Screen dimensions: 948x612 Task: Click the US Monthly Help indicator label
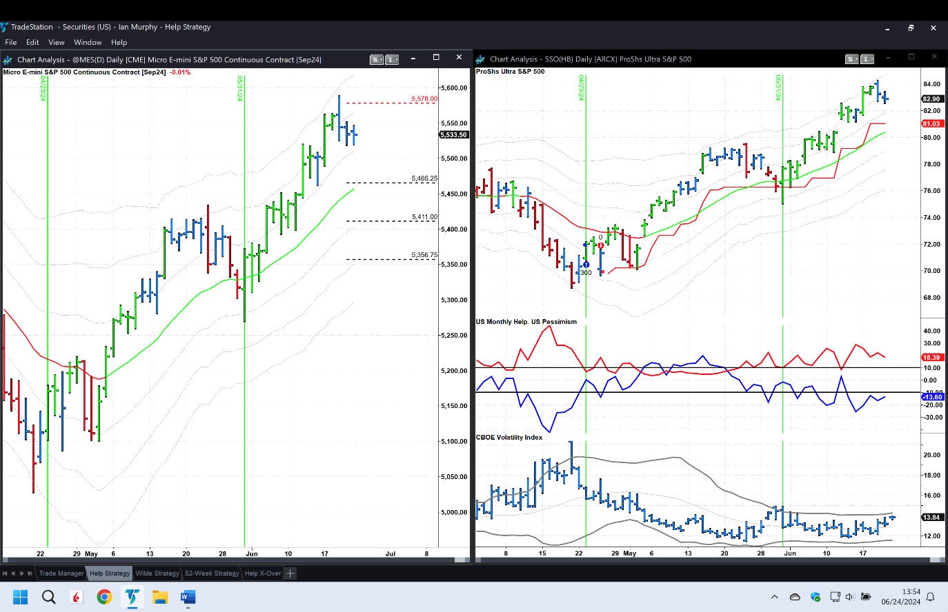point(502,322)
